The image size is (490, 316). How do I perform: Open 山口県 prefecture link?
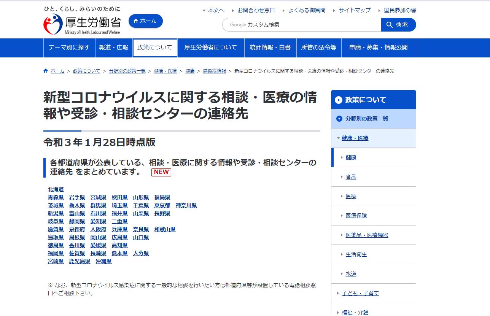click(x=141, y=237)
